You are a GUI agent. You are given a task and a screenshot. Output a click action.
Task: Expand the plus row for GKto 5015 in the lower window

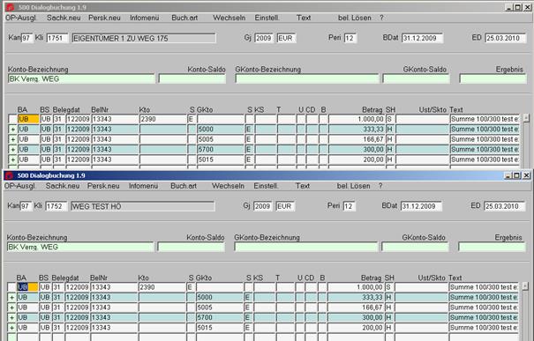(x=12, y=328)
